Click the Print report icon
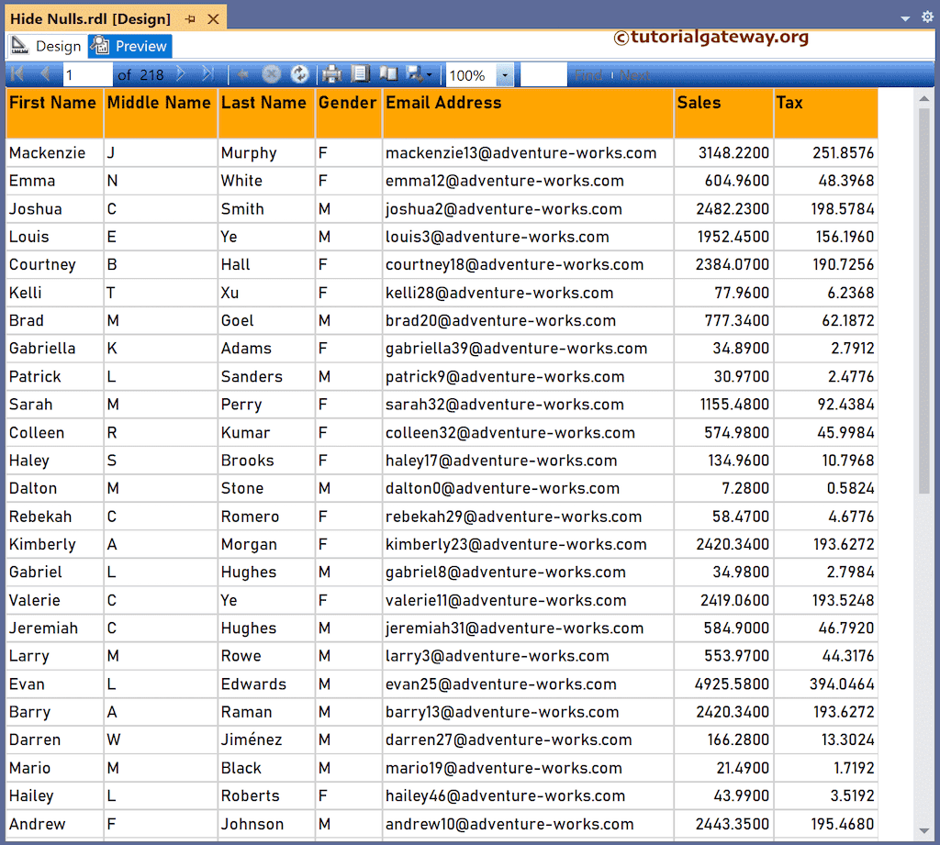940x845 pixels. coord(330,74)
